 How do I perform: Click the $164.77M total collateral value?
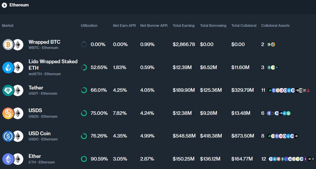242,159
